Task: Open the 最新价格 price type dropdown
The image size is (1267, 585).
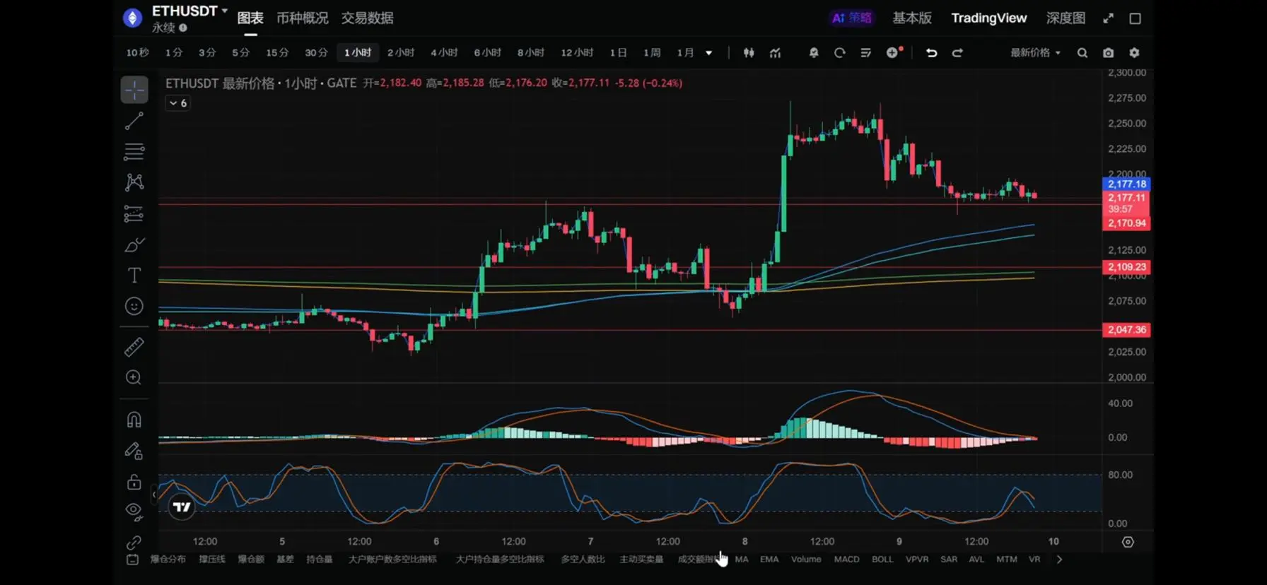Action: coord(1035,53)
